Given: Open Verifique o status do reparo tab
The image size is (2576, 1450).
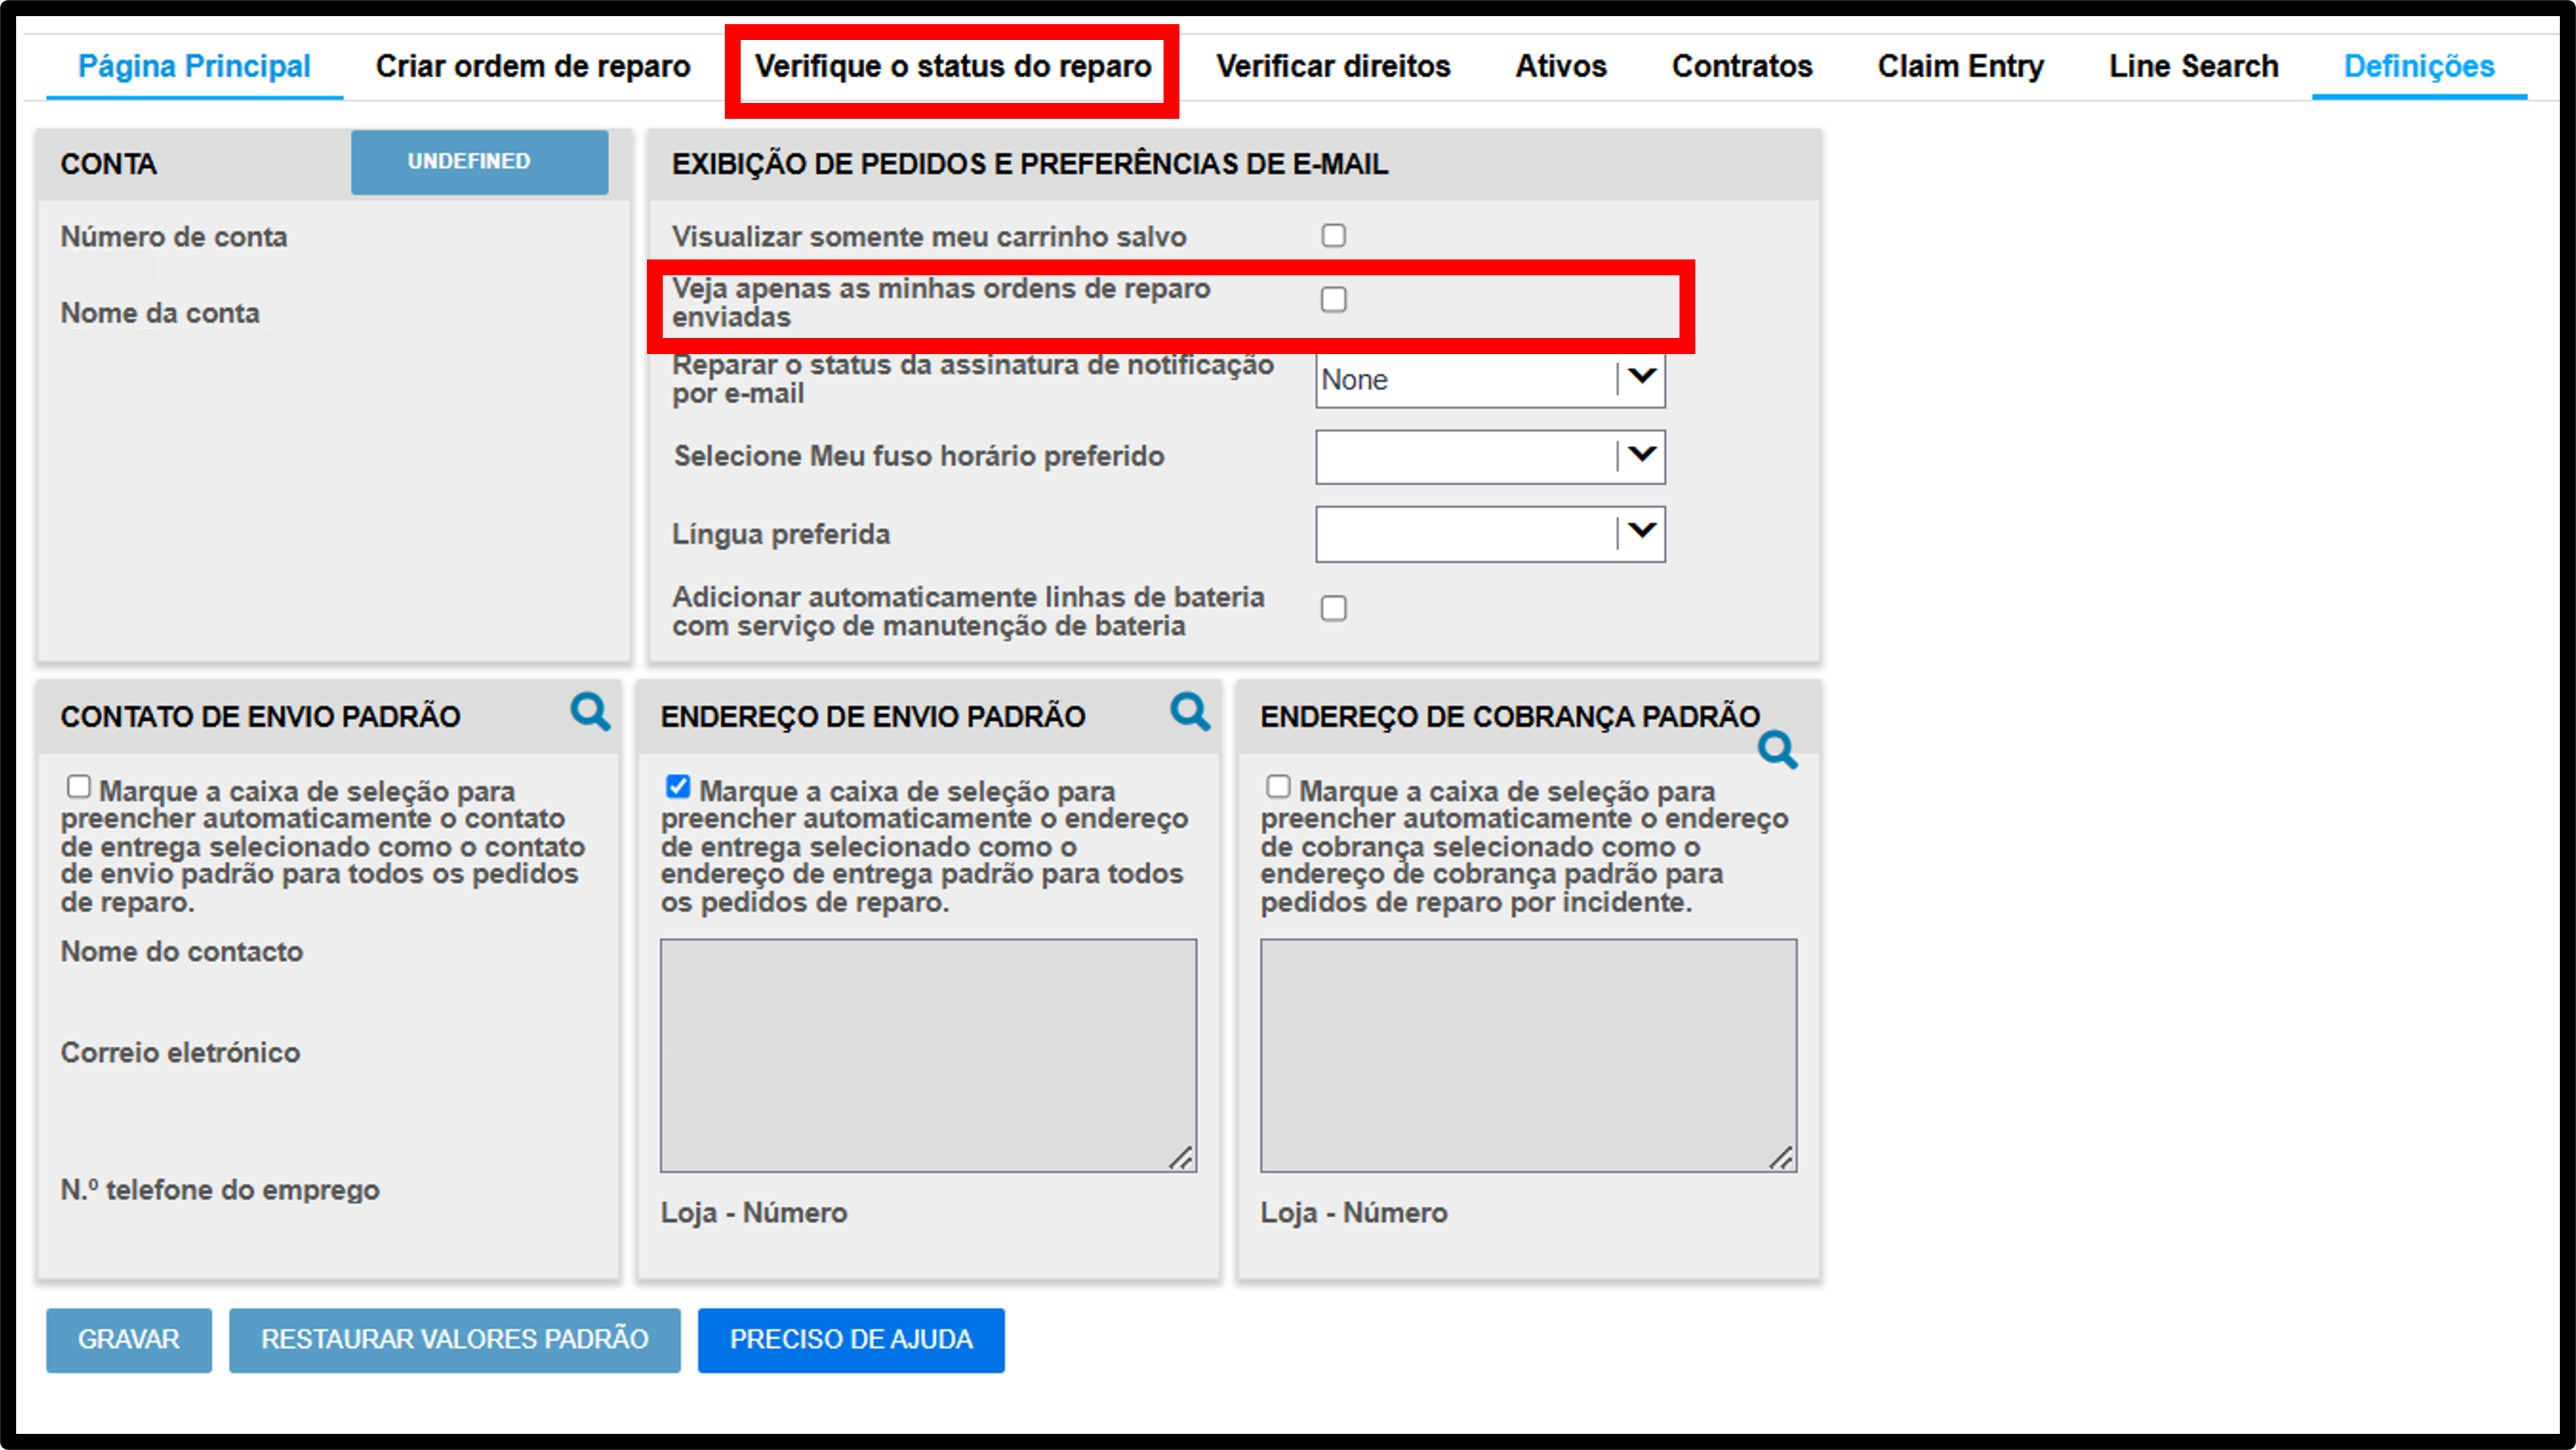Looking at the screenshot, I should point(953,66).
